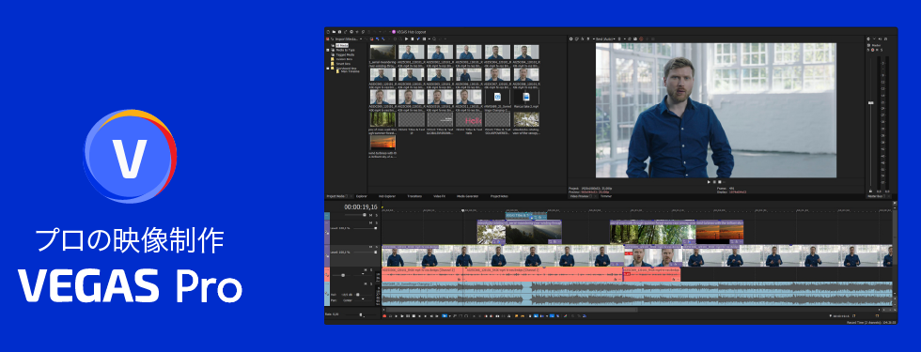Select the sunset wind turbines media thumbnail
The height and width of the screenshot is (352, 921).
pos(382,142)
